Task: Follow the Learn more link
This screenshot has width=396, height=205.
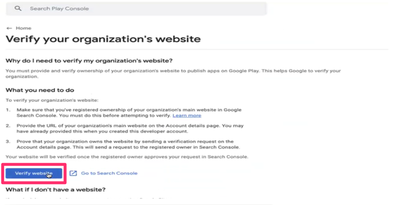Action: pyautogui.click(x=187, y=115)
